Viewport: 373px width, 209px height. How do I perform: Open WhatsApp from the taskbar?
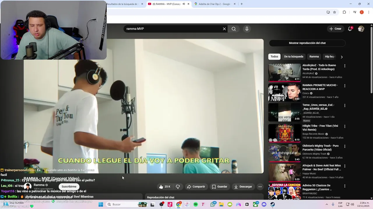tap(213, 204)
